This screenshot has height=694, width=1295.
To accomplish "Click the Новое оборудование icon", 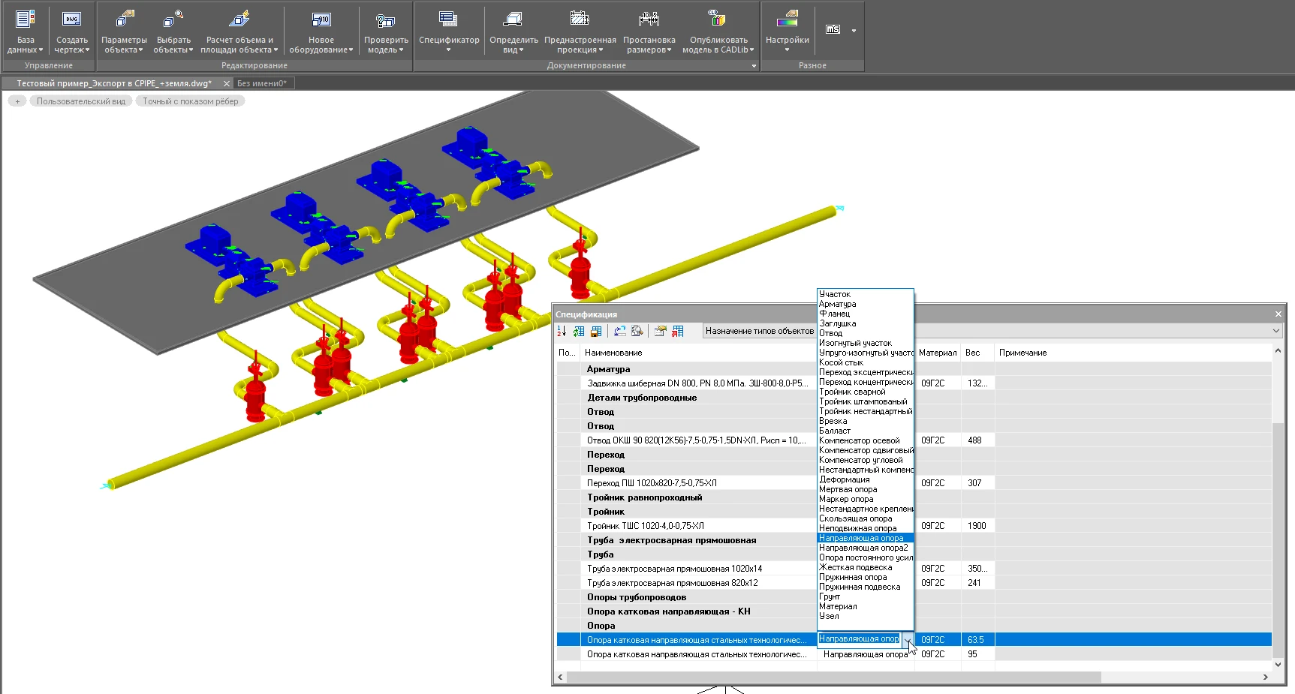I will click(321, 20).
